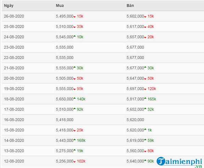Click buy price in 23-08-2020 row
Screen dimensions: 204x168
click(65, 47)
